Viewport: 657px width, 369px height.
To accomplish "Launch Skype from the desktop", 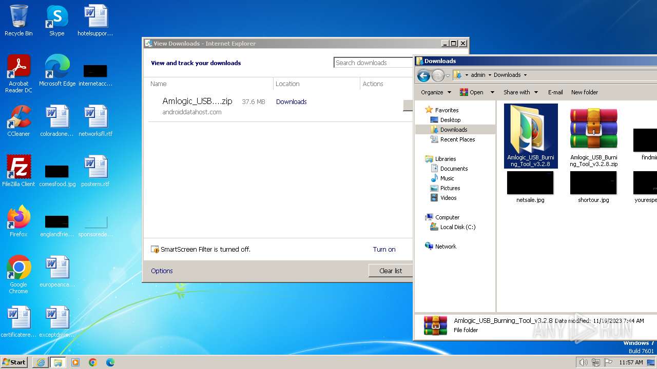I will [56, 20].
